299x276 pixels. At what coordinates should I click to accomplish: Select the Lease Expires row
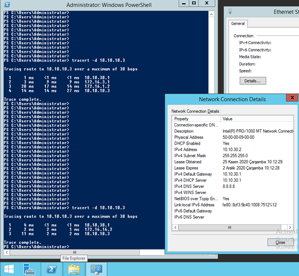pos(233,168)
